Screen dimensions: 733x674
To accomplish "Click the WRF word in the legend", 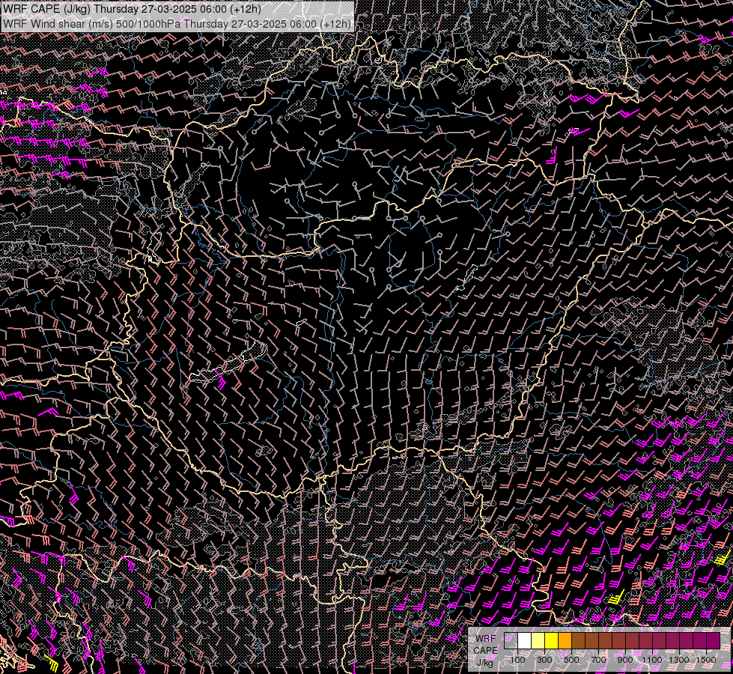I will [x=485, y=639].
